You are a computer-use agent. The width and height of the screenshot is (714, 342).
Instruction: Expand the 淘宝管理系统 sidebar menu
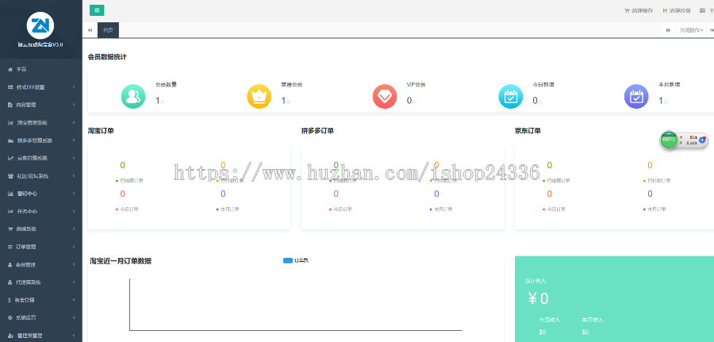(x=41, y=122)
